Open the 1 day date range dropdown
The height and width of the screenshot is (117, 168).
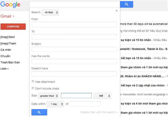pyautogui.click(x=55, y=104)
